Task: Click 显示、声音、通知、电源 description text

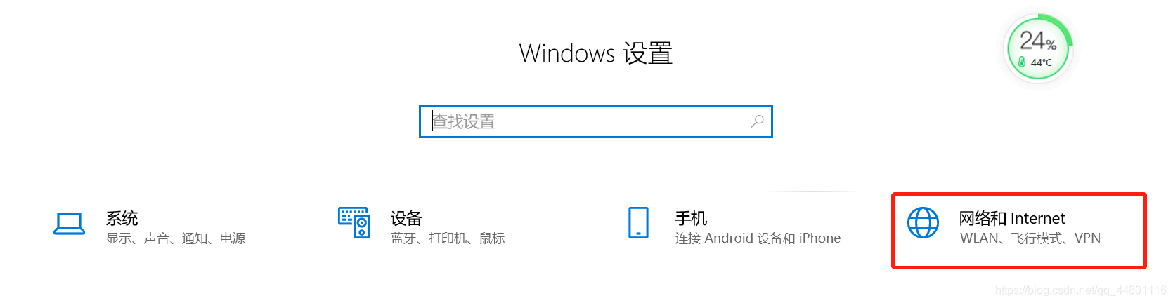Action: pos(176,238)
